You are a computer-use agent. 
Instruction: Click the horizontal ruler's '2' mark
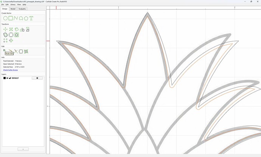(235, 7)
